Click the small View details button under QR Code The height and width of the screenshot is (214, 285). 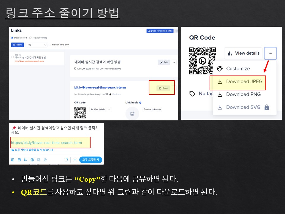[x=98, y=109]
